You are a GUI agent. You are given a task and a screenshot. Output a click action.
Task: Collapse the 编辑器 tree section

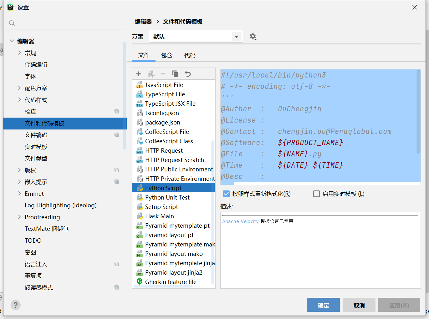click(12, 41)
